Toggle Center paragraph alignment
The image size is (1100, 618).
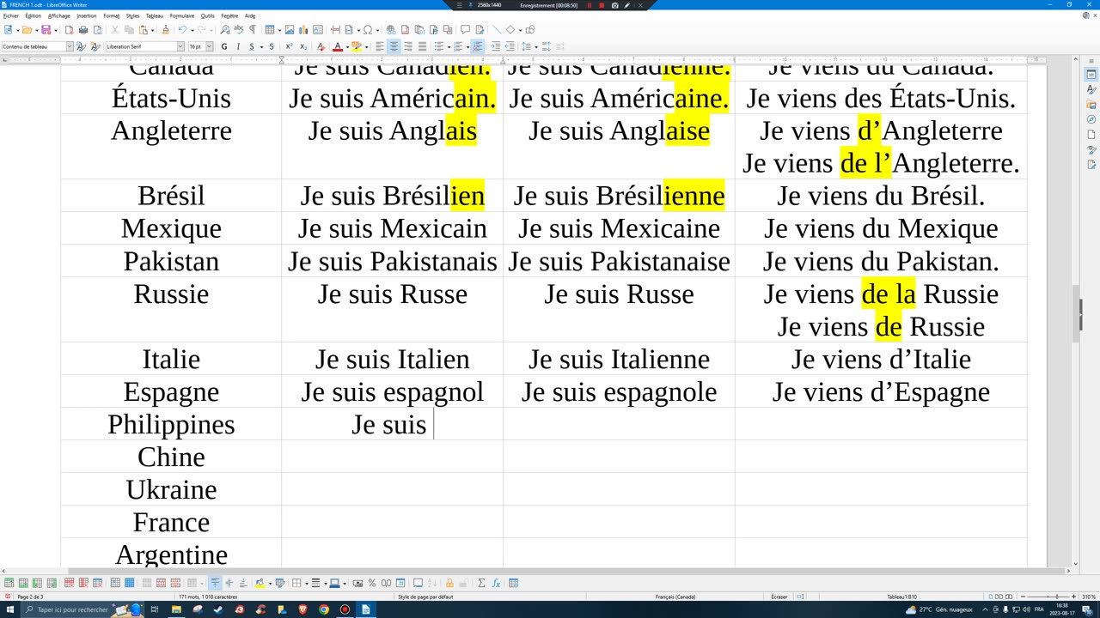[x=394, y=46]
